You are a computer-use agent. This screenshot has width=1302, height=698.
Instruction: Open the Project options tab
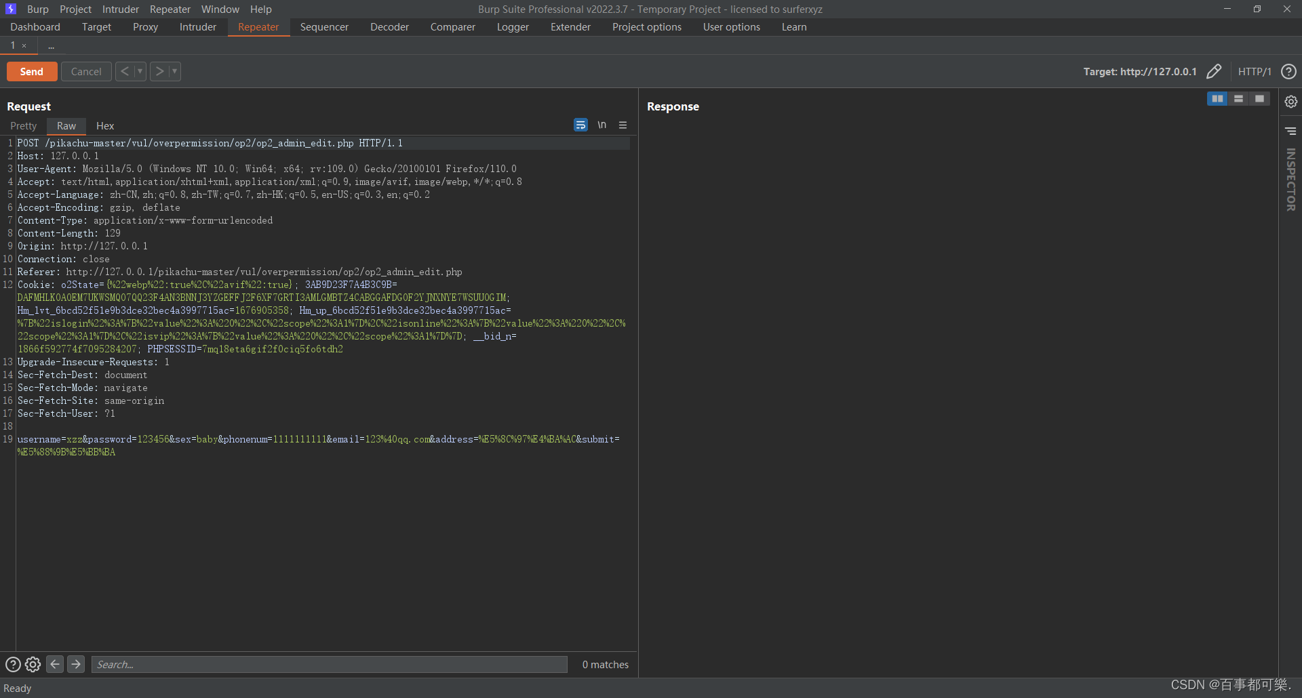coord(647,27)
